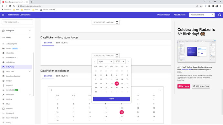Open the Work bookmarks folder
The width and height of the screenshot is (223, 125).
coord(16,10)
